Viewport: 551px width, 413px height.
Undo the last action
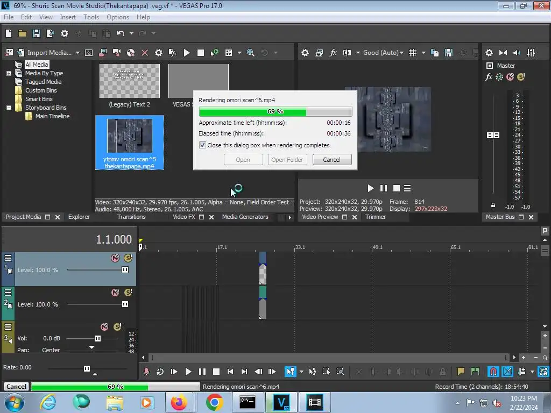[121, 33]
